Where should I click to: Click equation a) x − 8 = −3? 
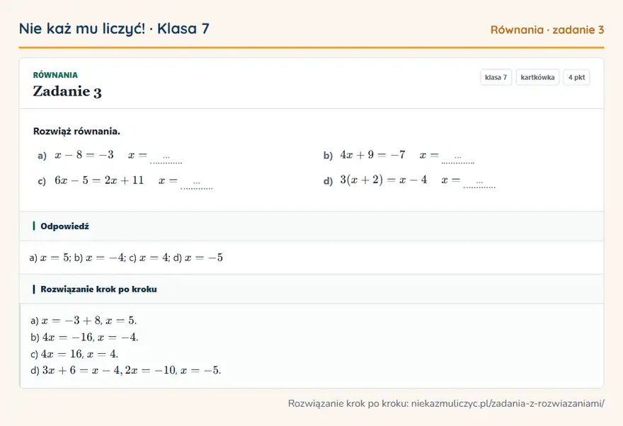pyautogui.click(x=84, y=155)
